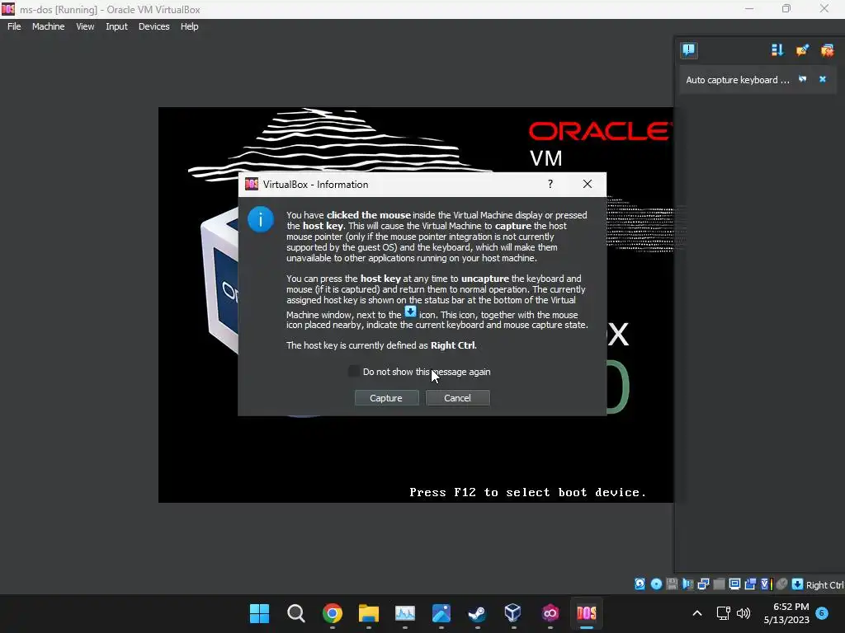
Task: Click the notification sort order icon
Action: pos(777,50)
